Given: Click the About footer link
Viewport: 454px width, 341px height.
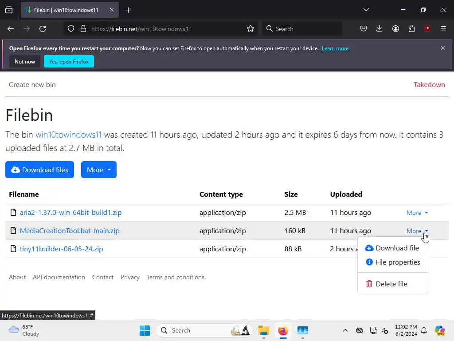Looking at the screenshot, I should [x=17, y=277].
